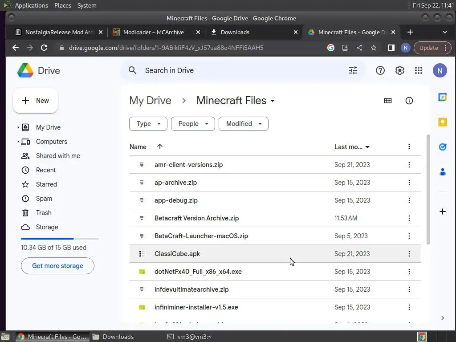
Task: Open the Trash section in sidebar
Action: [x=44, y=213]
